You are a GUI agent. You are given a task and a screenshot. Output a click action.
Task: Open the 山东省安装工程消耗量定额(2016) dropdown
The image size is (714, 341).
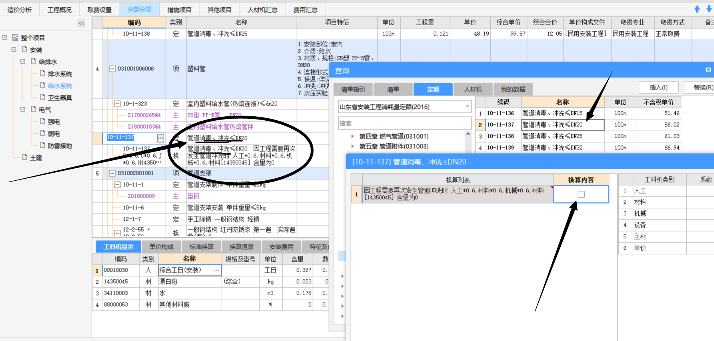pos(467,107)
